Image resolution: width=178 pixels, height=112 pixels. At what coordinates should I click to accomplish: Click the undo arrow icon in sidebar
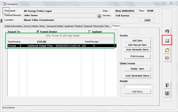tap(167, 31)
